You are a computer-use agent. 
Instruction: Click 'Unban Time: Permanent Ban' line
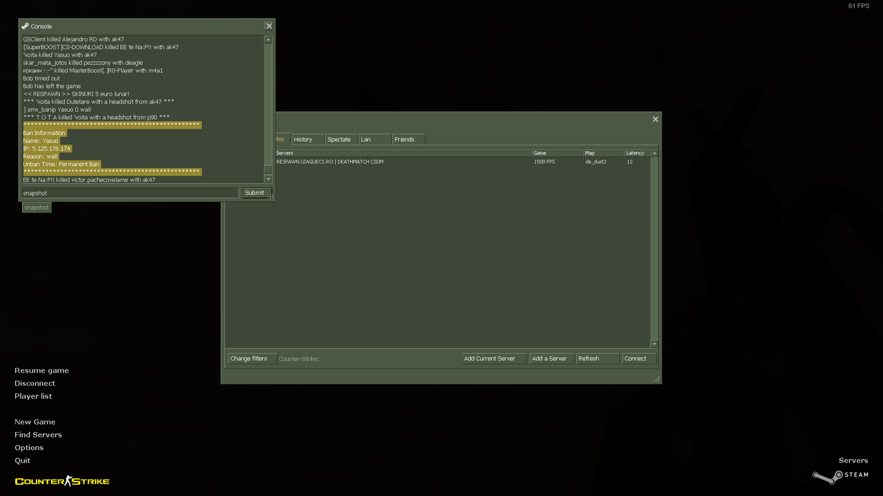point(61,165)
